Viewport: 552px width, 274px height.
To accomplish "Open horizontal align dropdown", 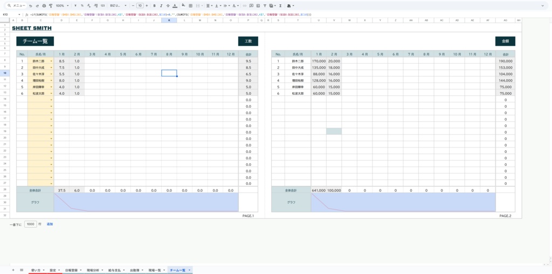I will click(x=209, y=6).
